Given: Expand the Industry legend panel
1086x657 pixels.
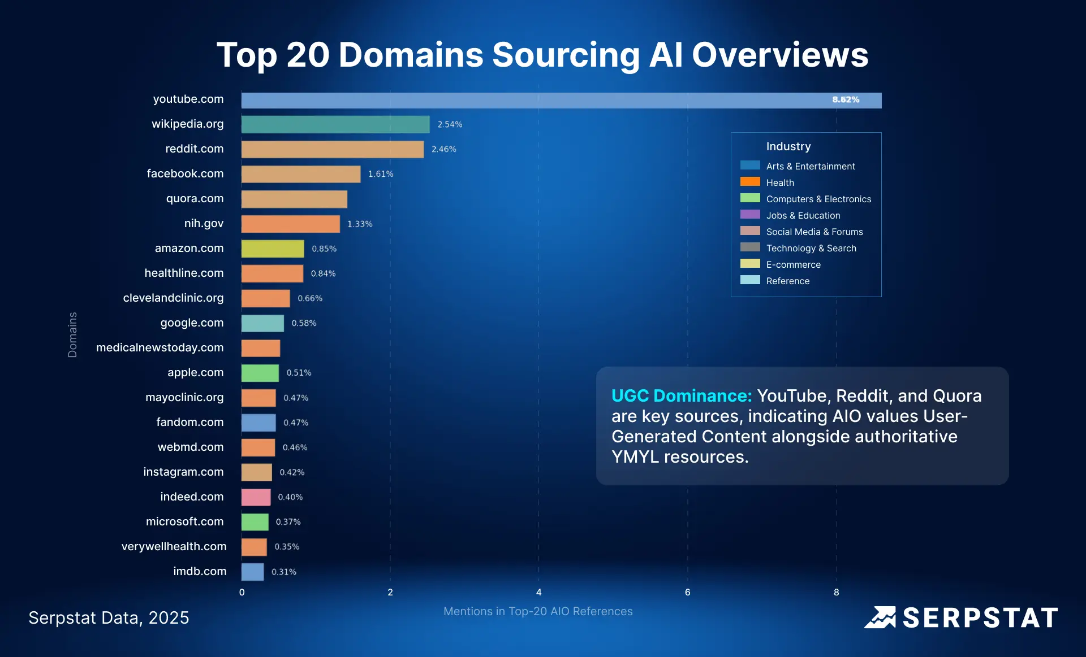Looking at the screenshot, I should pyautogui.click(x=788, y=146).
